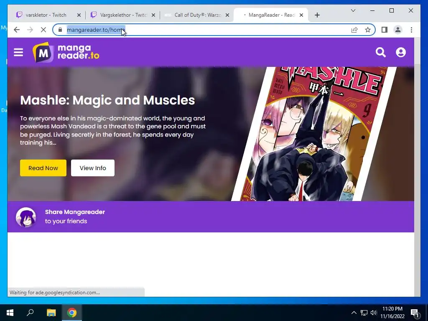Close the varskletor Twitch tab
The width and height of the screenshot is (428, 321).
click(x=79, y=15)
